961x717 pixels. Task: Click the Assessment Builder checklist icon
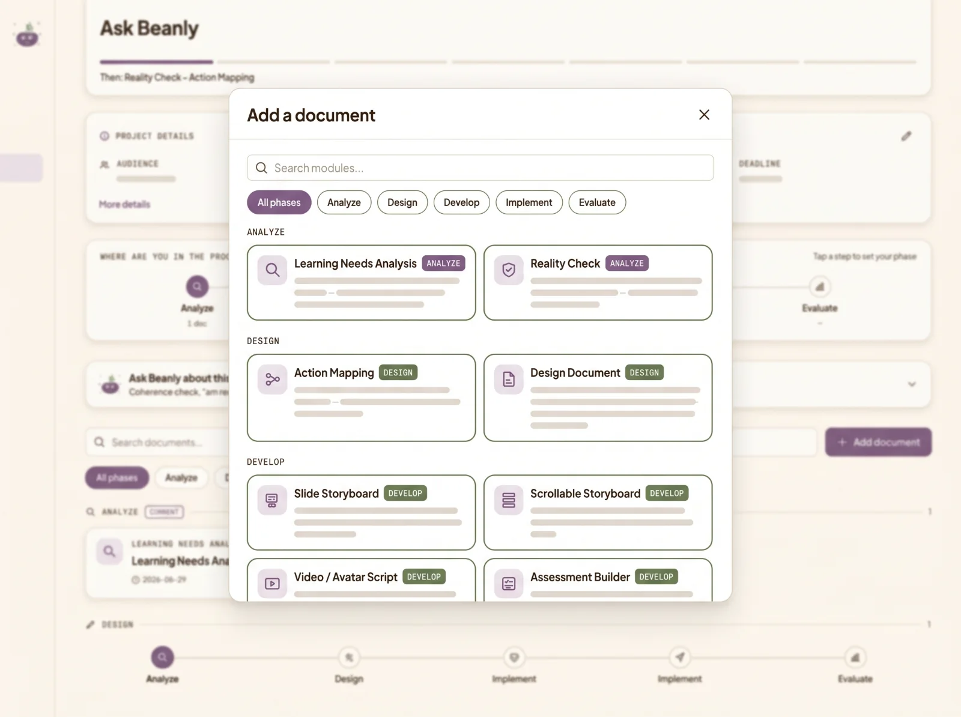(509, 584)
